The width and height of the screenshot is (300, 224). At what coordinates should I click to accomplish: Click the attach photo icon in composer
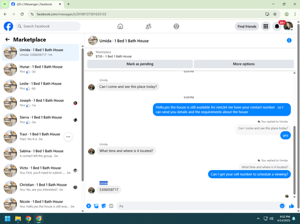(x=96, y=206)
